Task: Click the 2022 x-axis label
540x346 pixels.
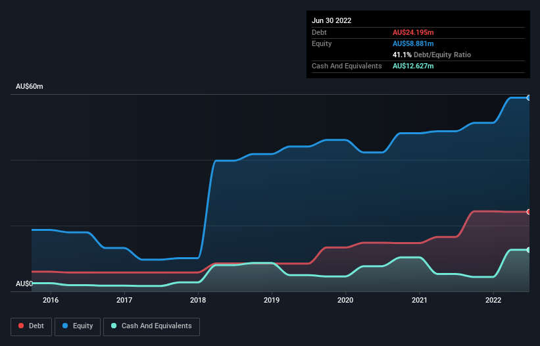Action: click(x=493, y=300)
